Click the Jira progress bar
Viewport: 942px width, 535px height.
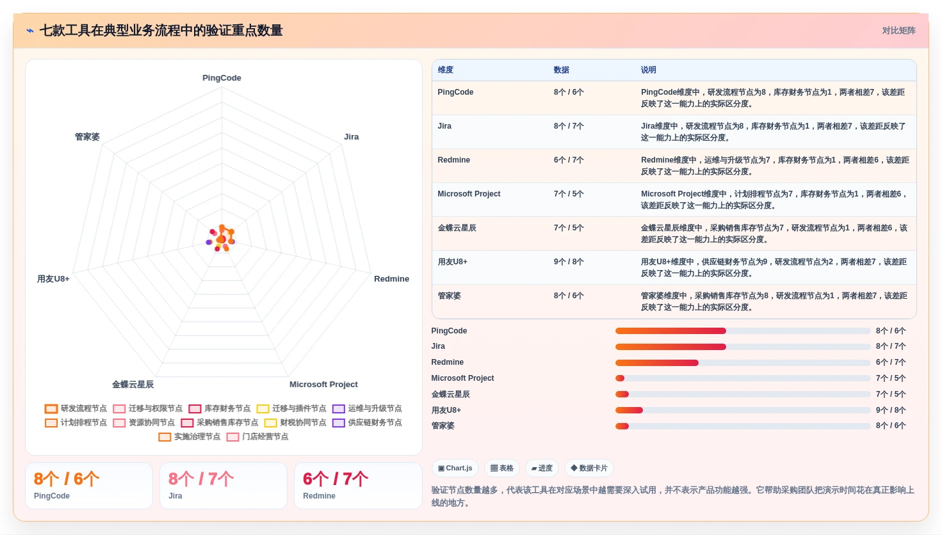tap(743, 347)
